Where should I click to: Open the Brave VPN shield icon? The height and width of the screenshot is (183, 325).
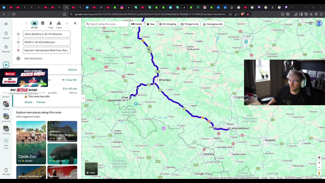(x=316, y=14)
